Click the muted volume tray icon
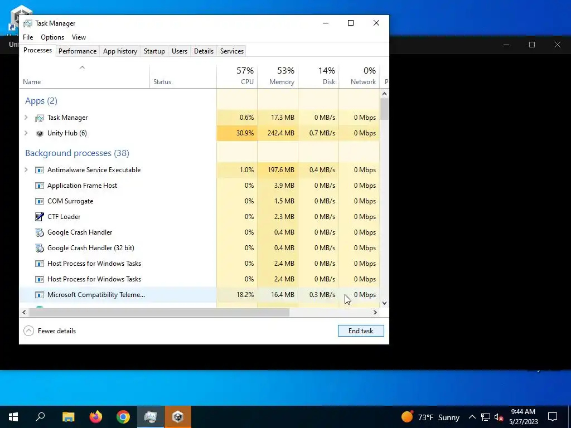The width and height of the screenshot is (571, 428). 499,417
